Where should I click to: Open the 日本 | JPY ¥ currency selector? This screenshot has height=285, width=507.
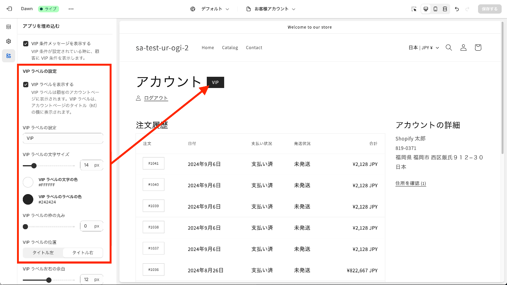(424, 47)
